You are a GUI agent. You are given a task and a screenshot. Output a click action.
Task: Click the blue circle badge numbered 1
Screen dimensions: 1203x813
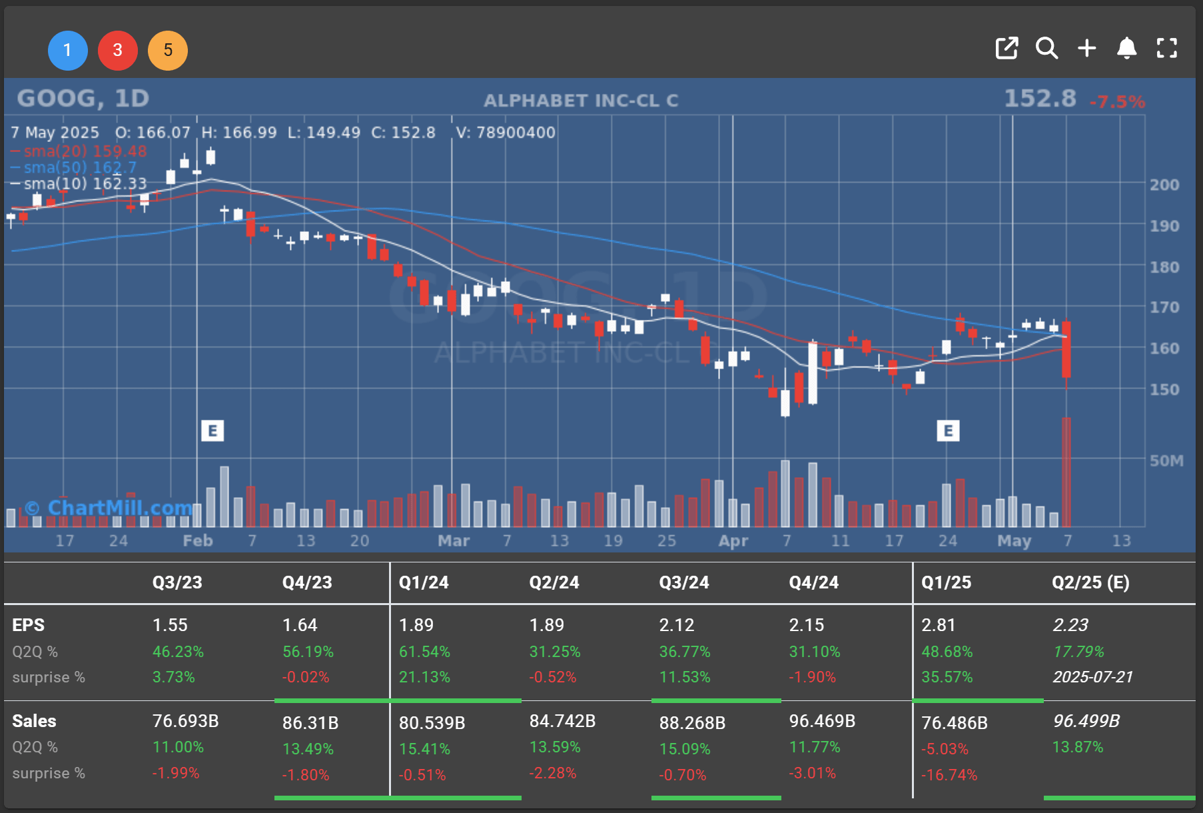[x=67, y=51]
